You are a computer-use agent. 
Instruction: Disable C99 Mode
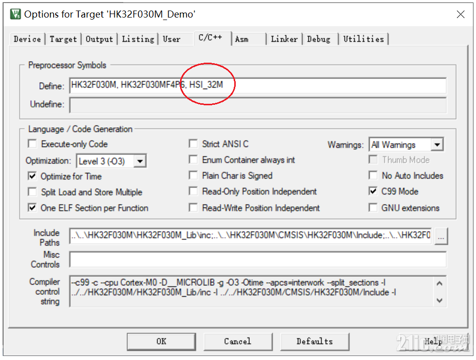[373, 192]
